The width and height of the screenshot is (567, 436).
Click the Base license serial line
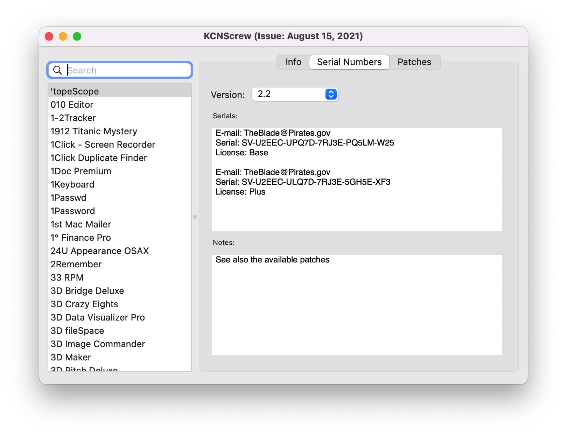coord(304,143)
